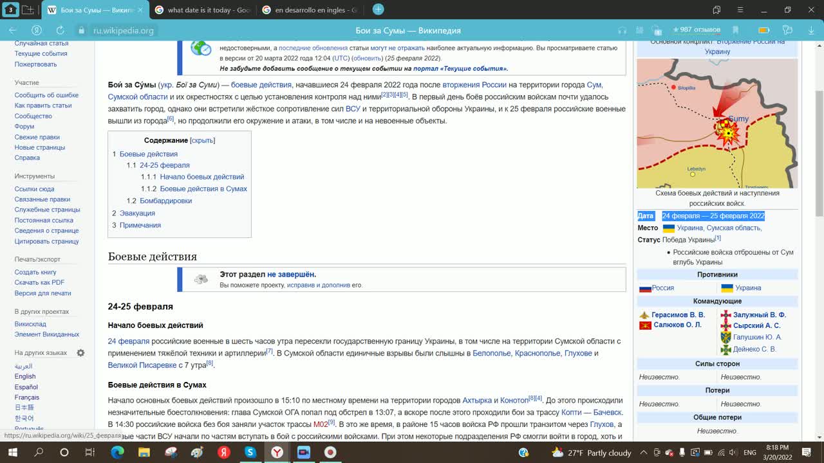Click 'исправив и дополнив' link
Image resolution: width=824 pixels, height=463 pixels.
(319, 285)
